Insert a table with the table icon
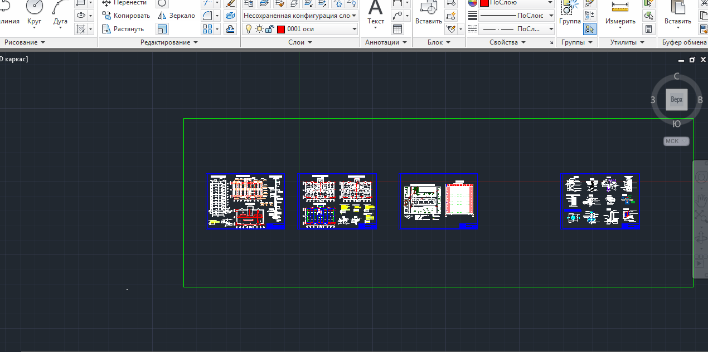 [397, 28]
